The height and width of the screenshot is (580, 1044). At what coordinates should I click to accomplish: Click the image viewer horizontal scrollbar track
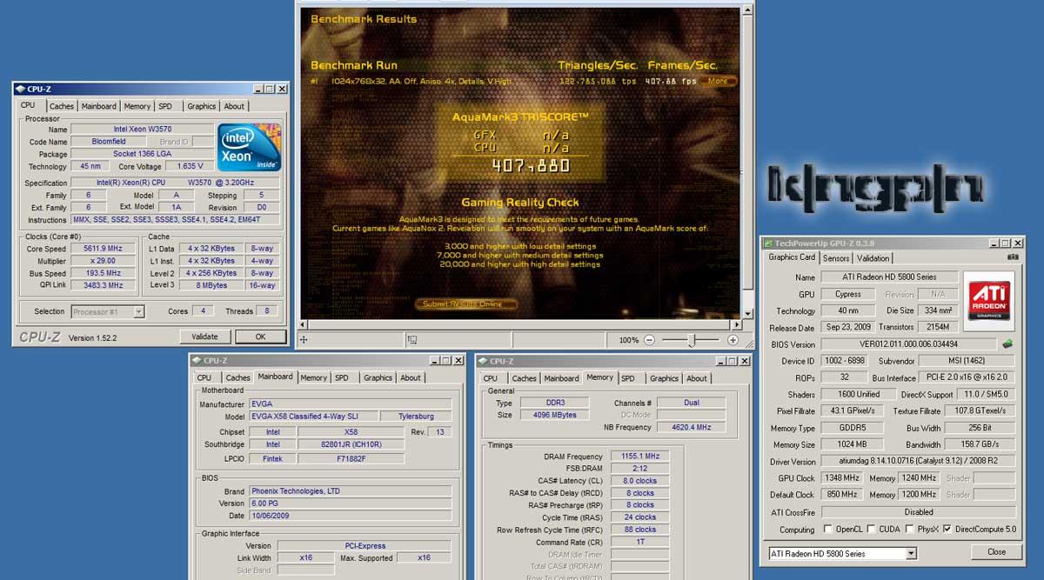(519, 323)
